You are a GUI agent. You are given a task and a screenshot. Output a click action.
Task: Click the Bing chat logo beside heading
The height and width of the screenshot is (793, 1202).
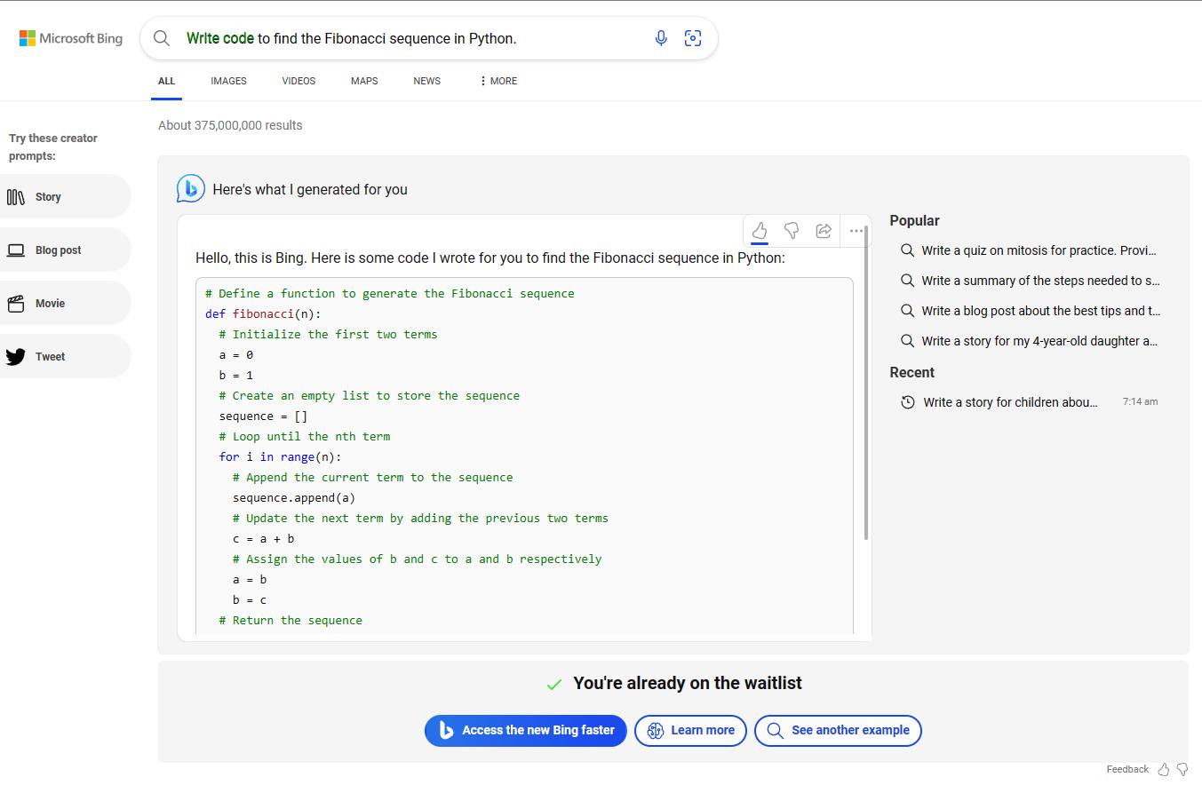191,189
